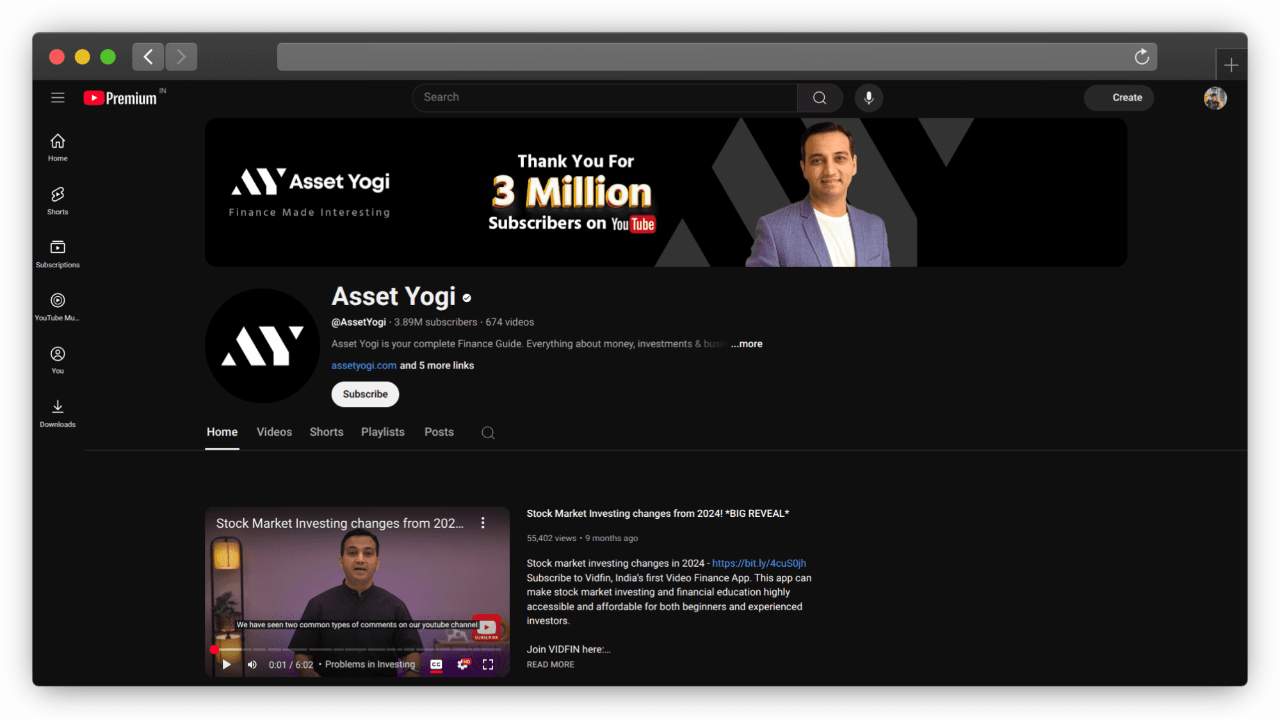Reload the page
Screen dimensions: 1280x719
tap(1142, 57)
